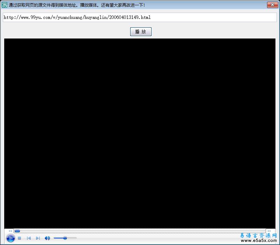The width and height of the screenshot is (280, 245).
Task: Click the volume slider knob
Action: coord(65,238)
